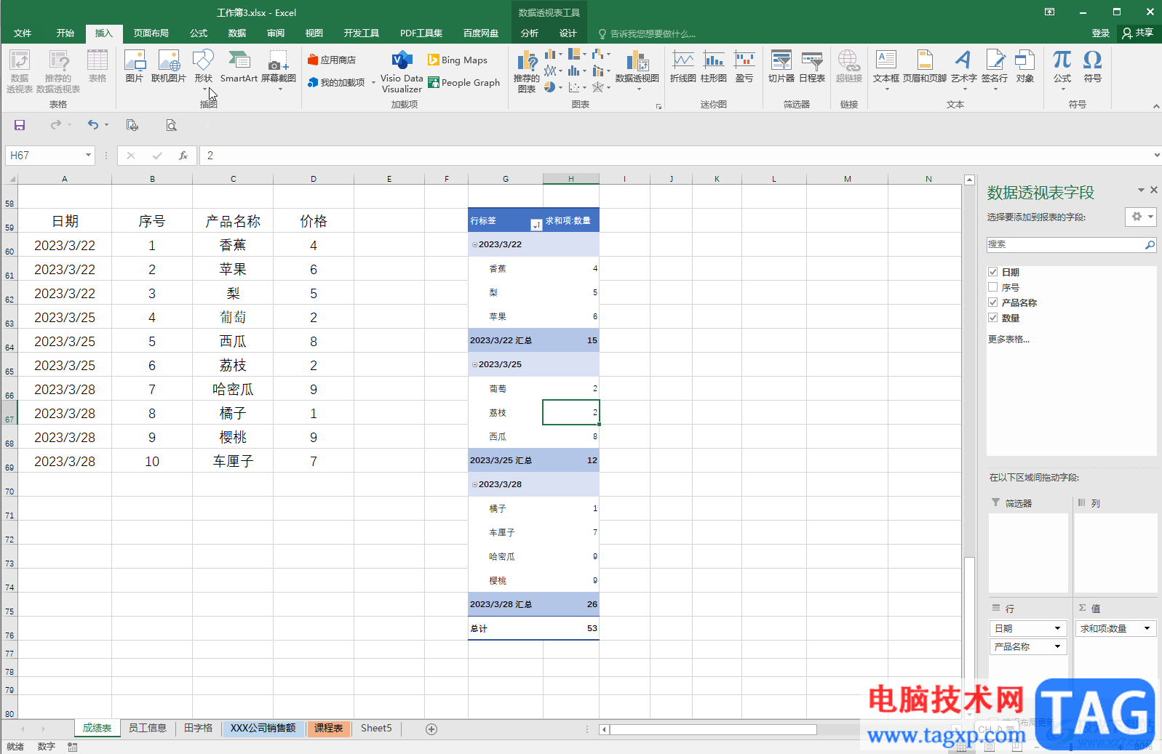Click the vertical scrollbar up arrow

(969, 180)
